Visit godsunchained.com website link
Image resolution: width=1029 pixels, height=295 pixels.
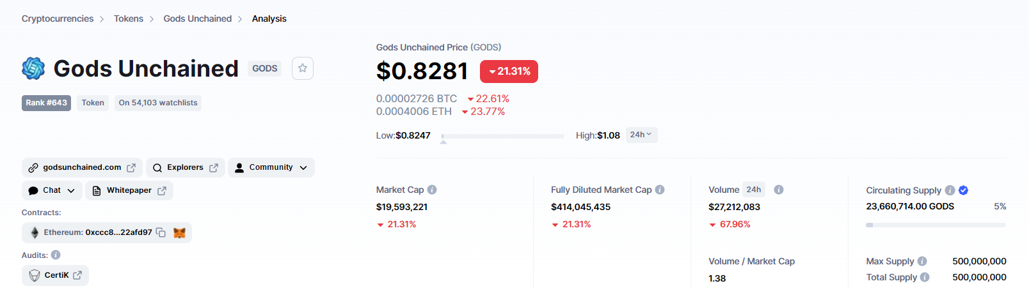[x=83, y=167]
